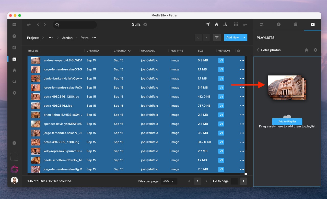The height and width of the screenshot is (199, 327).
Task: Switch to the info tab in right panel
Action: tap(278, 24)
